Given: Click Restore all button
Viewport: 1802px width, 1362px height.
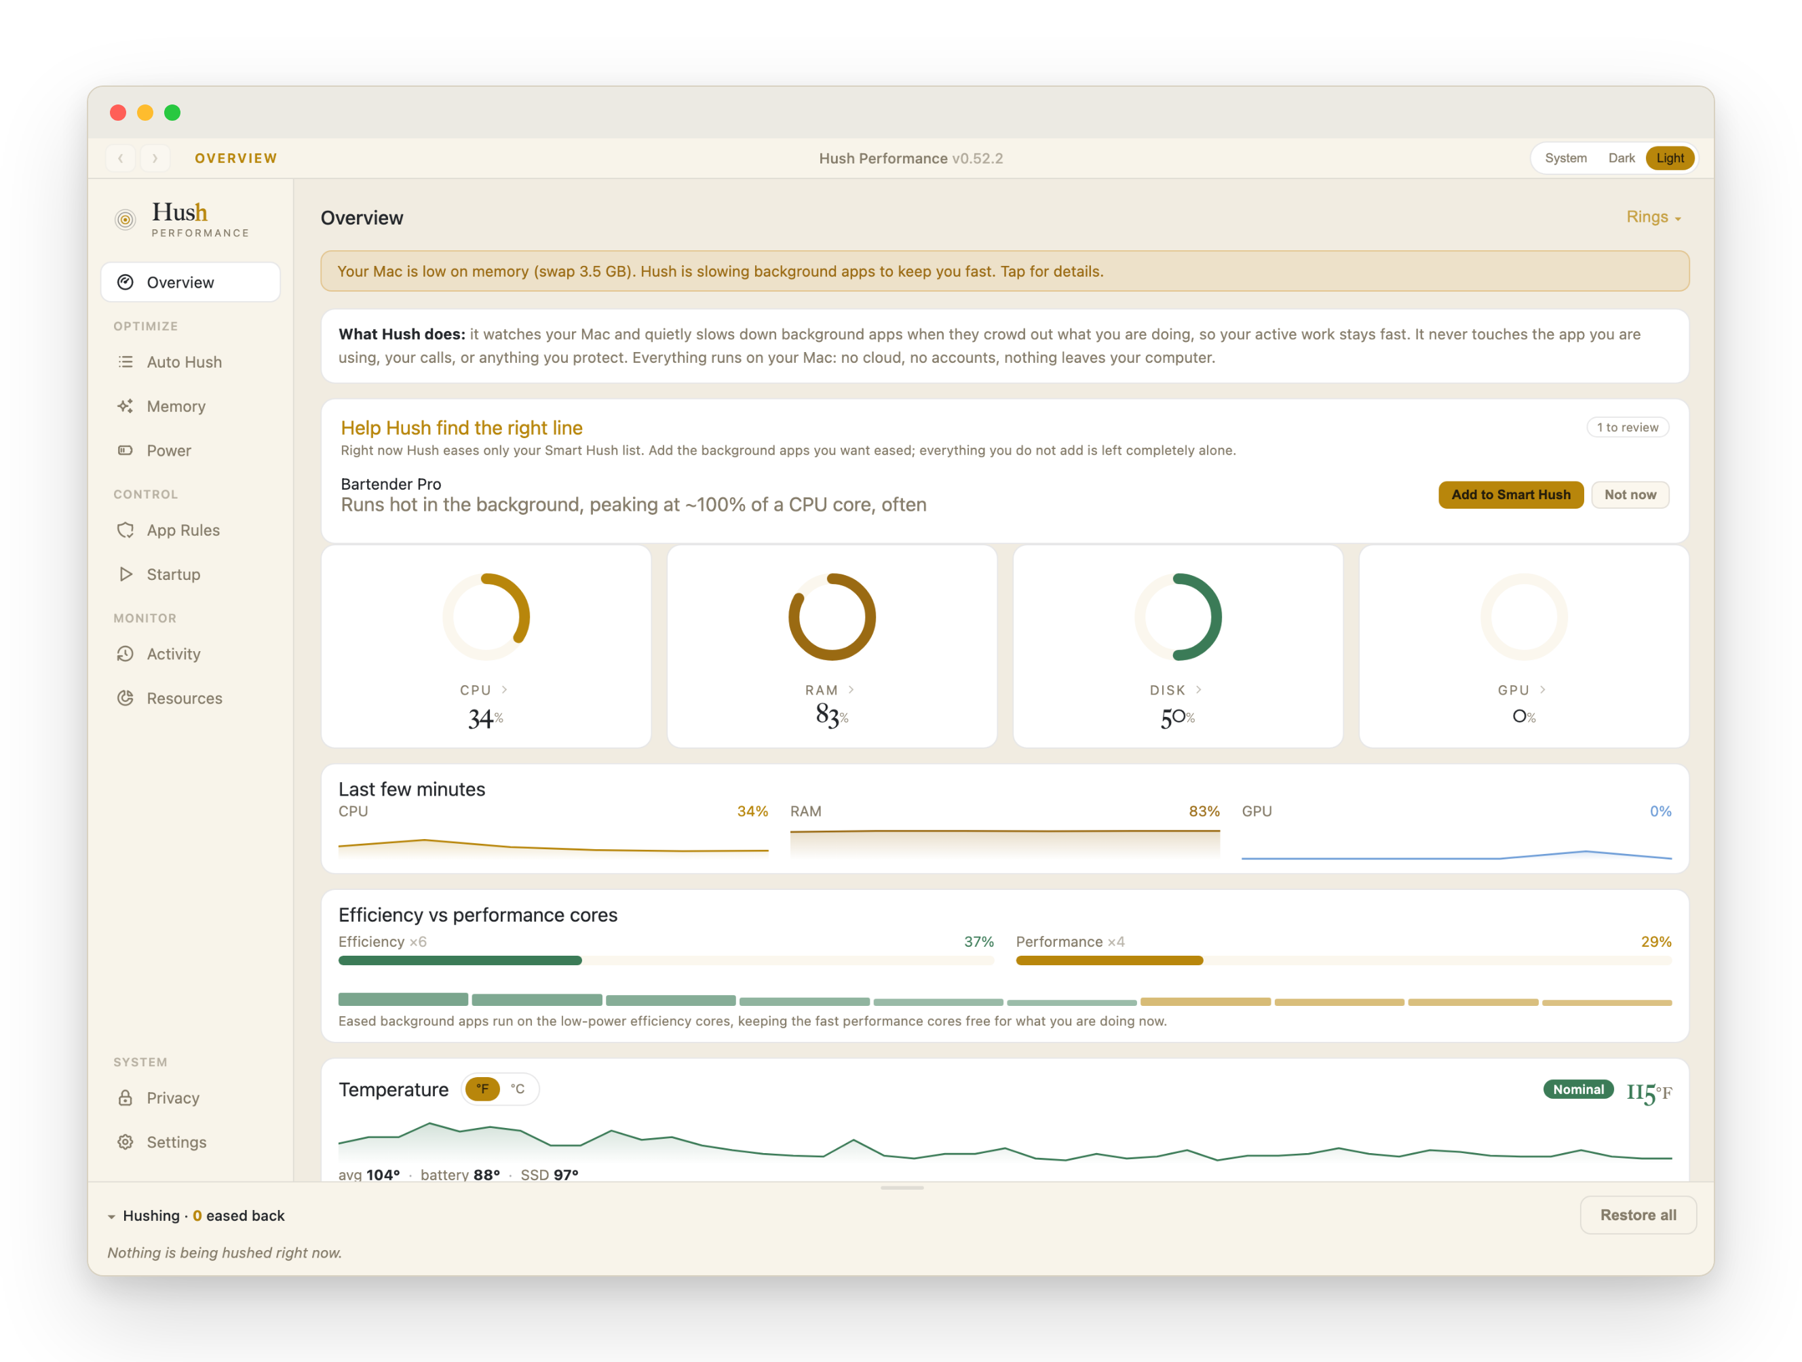Looking at the screenshot, I should (x=1637, y=1215).
